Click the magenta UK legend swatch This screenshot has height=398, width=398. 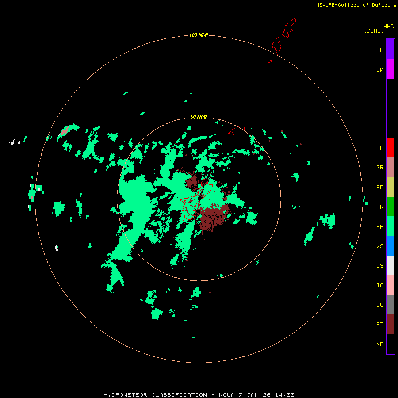(x=390, y=69)
